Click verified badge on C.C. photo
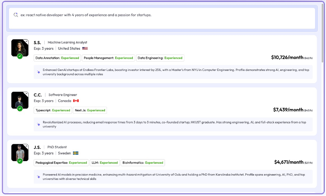The image size is (326, 196). point(20,109)
